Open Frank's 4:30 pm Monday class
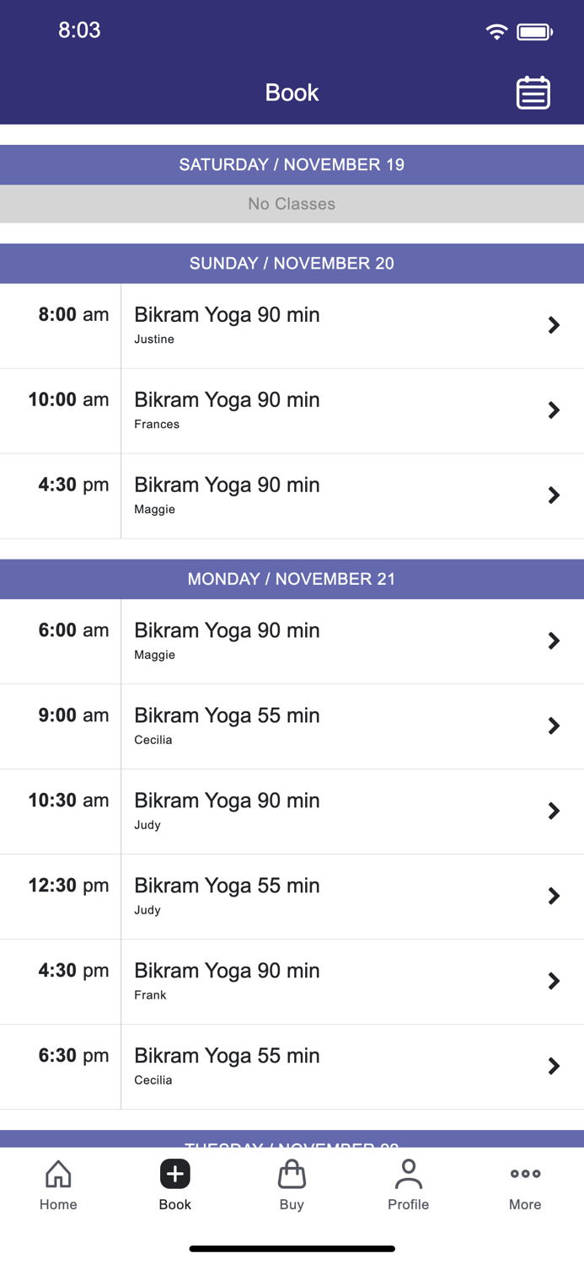The width and height of the screenshot is (584, 1264). coord(555,981)
